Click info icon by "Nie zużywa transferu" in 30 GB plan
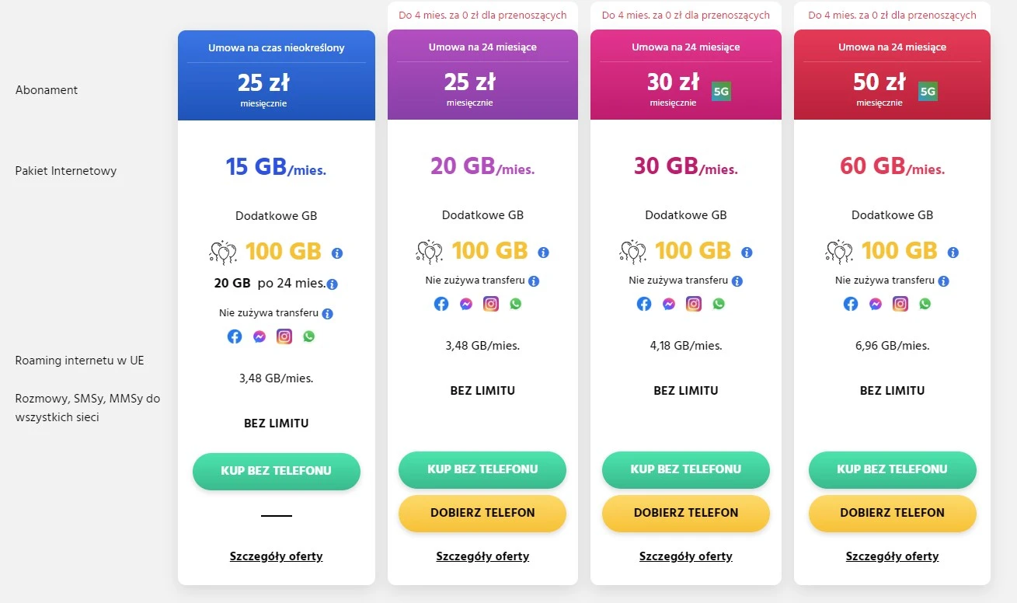 737,281
